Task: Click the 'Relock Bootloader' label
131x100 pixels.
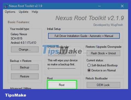Action: 97,78
